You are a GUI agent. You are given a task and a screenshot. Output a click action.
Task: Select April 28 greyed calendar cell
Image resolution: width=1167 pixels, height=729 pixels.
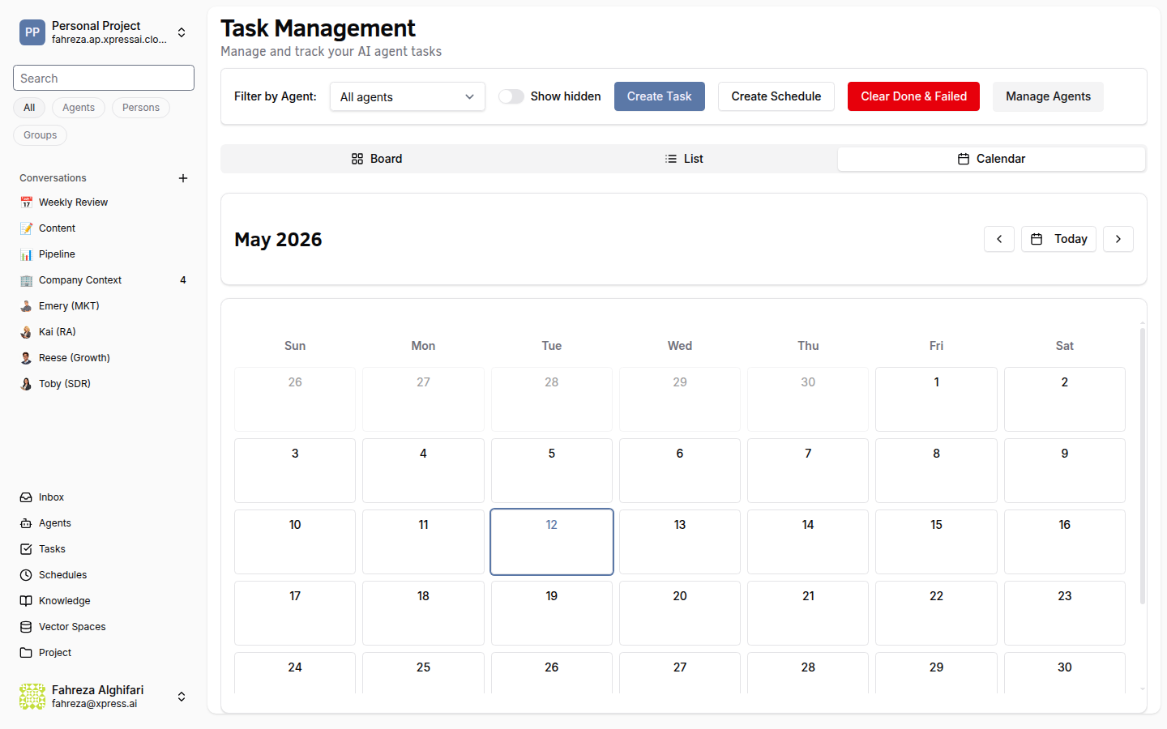click(x=552, y=399)
